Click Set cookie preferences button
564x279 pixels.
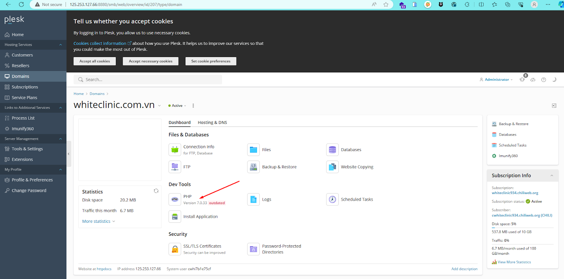pos(211,61)
